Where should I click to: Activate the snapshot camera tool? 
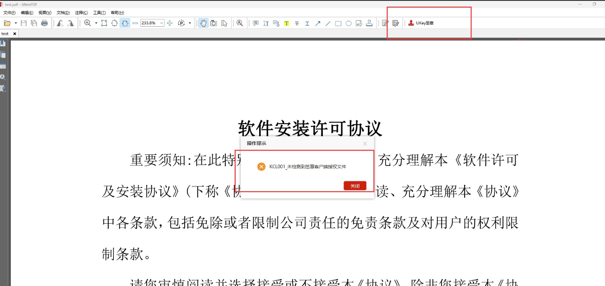click(x=214, y=23)
